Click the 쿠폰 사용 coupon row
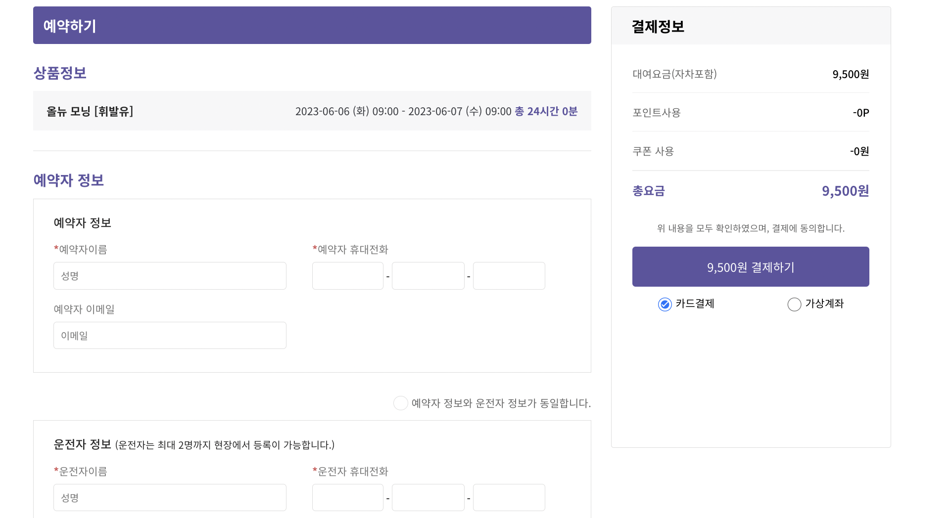The image size is (952, 518). pos(750,151)
